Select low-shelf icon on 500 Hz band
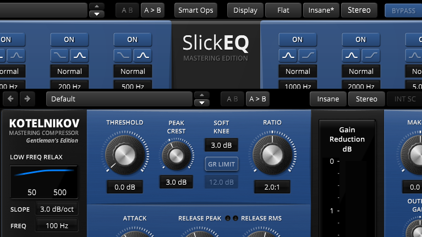Image resolution: width=422 pixels, height=237 pixels. [123, 55]
